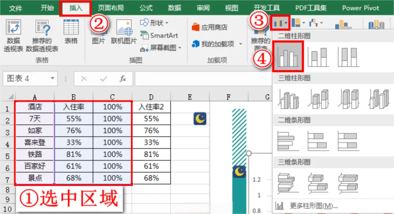Screen dimensions: 394x214
Task: Open the 开发工具 tab
Action: [267, 8]
